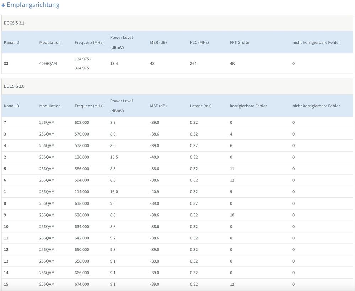Click the Latenz (ms) column header

coord(200,106)
